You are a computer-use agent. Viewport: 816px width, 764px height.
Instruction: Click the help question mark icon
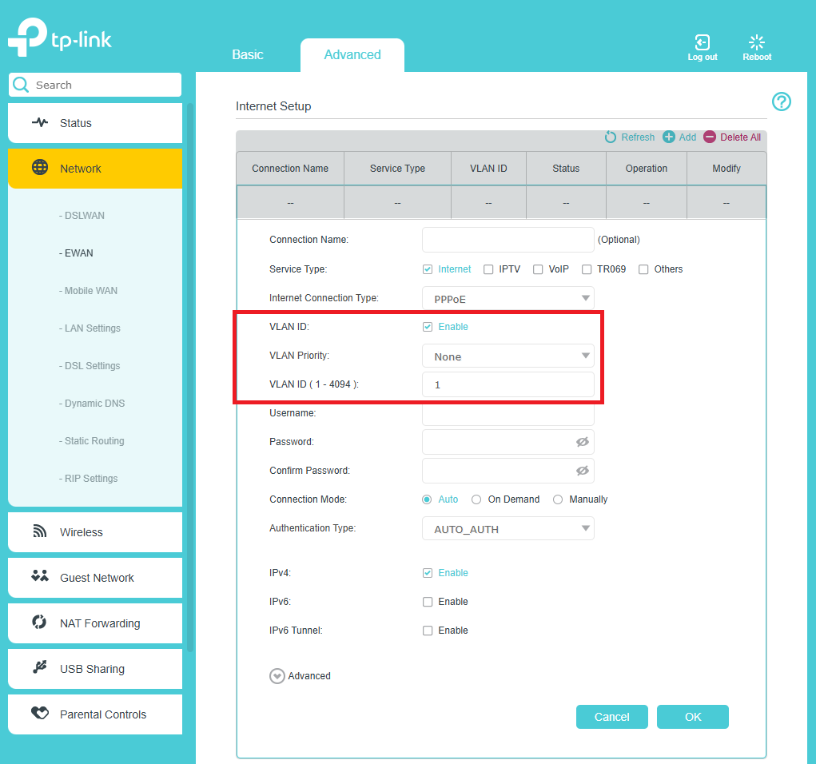[x=781, y=101]
